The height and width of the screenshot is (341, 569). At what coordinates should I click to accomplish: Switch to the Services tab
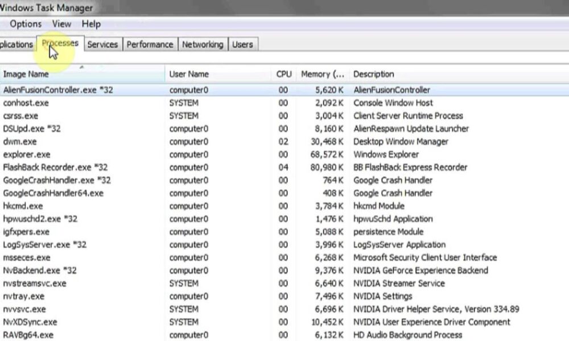[x=102, y=44]
